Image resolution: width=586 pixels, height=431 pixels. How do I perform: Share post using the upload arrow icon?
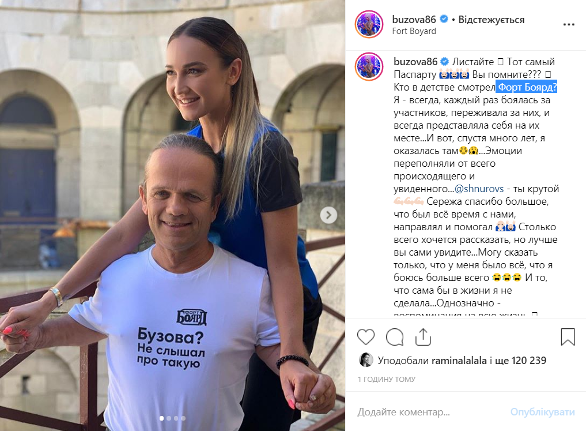pyautogui.click(x=423, y=337)
